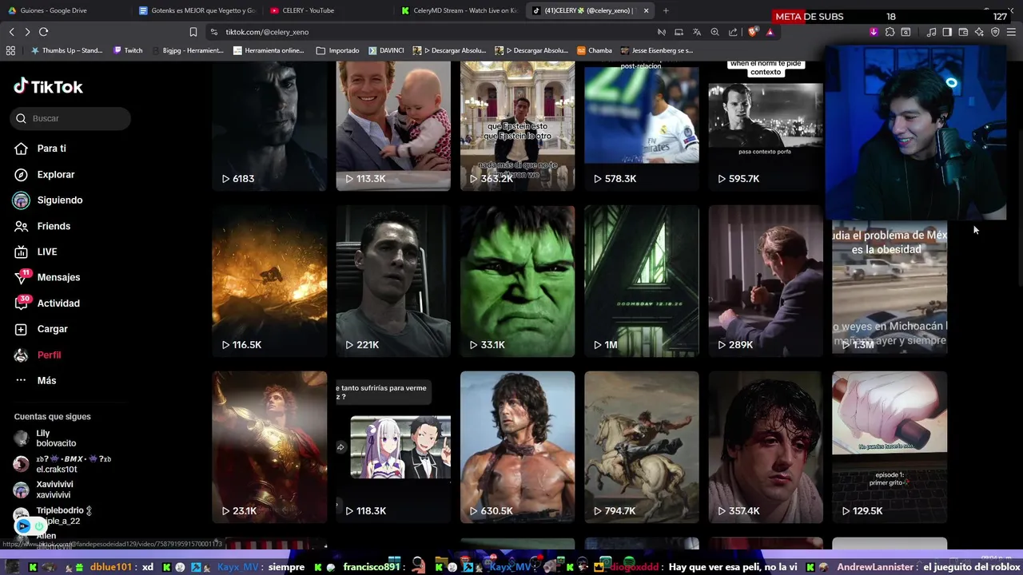Open the Doomsday video with 1M views
1023x575 pixels.
pos(641,281)
